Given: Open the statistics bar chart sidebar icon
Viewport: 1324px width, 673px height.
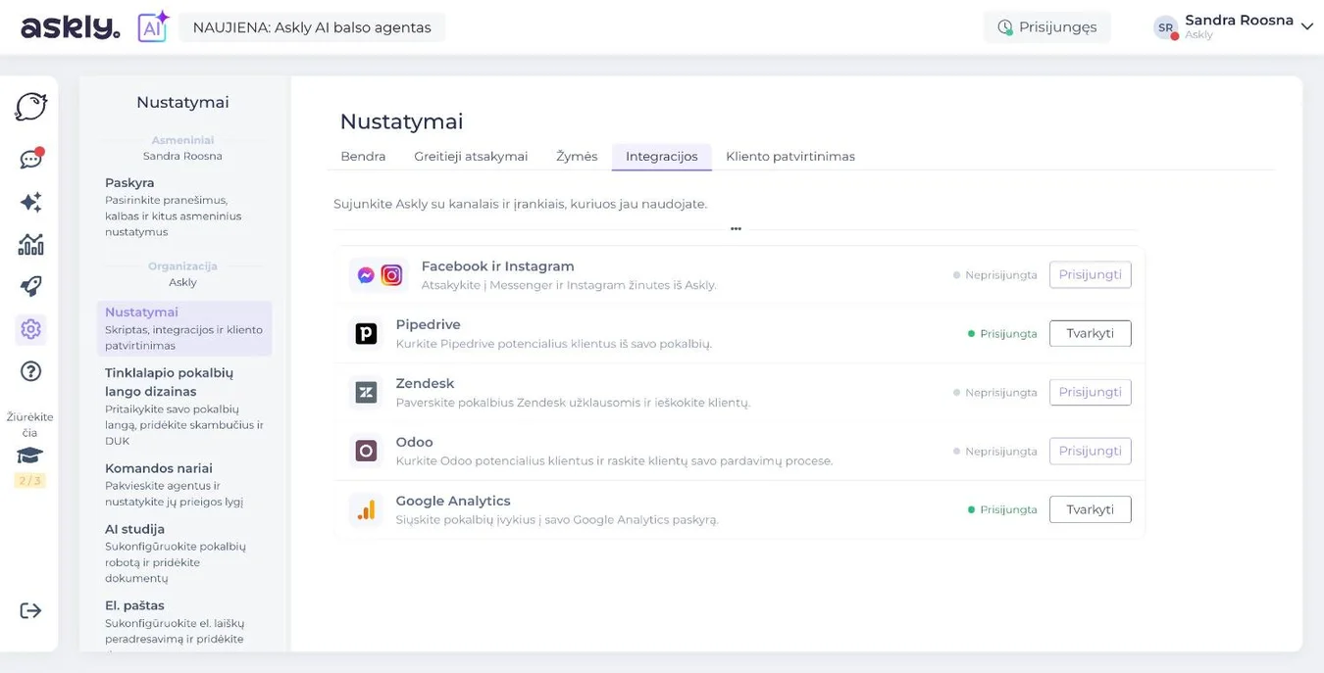Looking at the screenshot, I should [x=30, y=244].
